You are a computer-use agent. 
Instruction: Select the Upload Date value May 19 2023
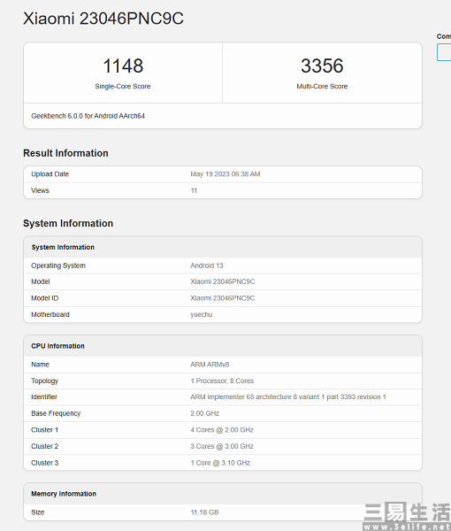click(x=225, y=174)
